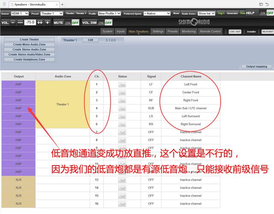Click the LOG OUT button
Viewport: 274px width, 214px height.
(x=235, y=32)
